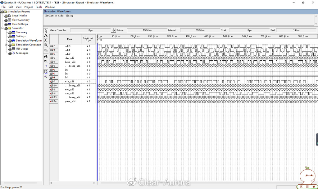This screenshot has height=189, width=318.
Task: Choose the Waveform Editing tool
Action: coord(46,40)
